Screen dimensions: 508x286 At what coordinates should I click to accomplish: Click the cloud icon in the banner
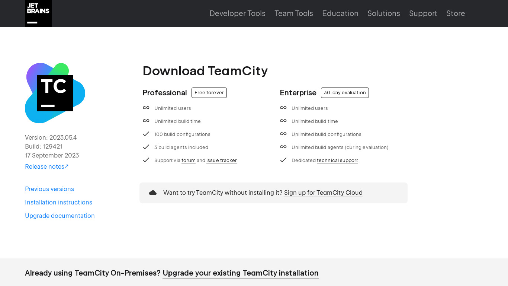click(153, 193)
